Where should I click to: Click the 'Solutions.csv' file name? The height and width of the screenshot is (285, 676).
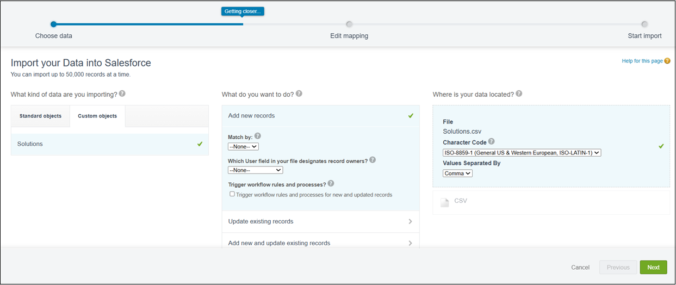462,132
